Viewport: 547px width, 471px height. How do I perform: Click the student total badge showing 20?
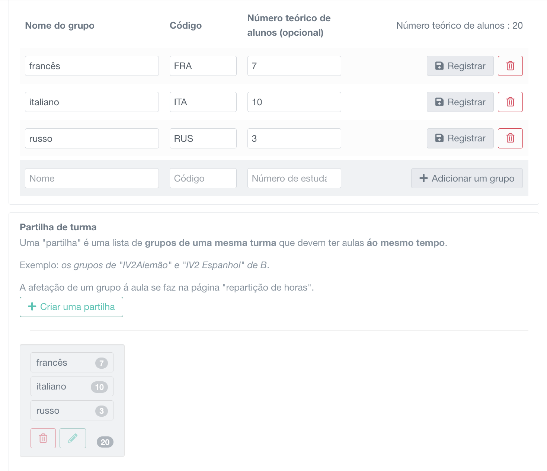[105, 442]
